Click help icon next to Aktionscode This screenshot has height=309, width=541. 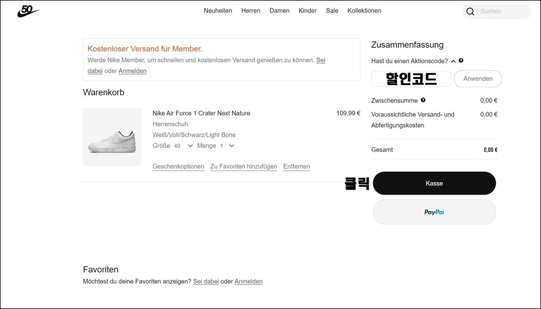tap(461, 60)
